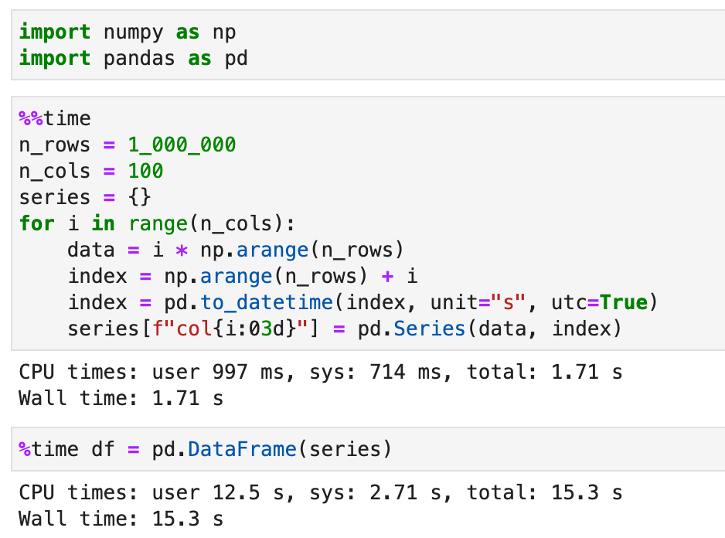Focus the '%time df = pd.DataFrame(series)' cell
The height and width of the screenshot is (538, 725).
[368, 450]
